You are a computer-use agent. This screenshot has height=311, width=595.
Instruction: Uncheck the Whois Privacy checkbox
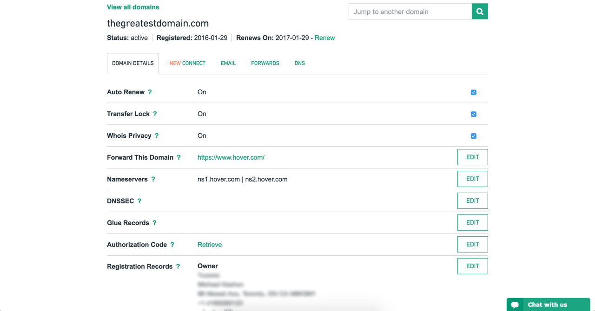tap(473, 136)
